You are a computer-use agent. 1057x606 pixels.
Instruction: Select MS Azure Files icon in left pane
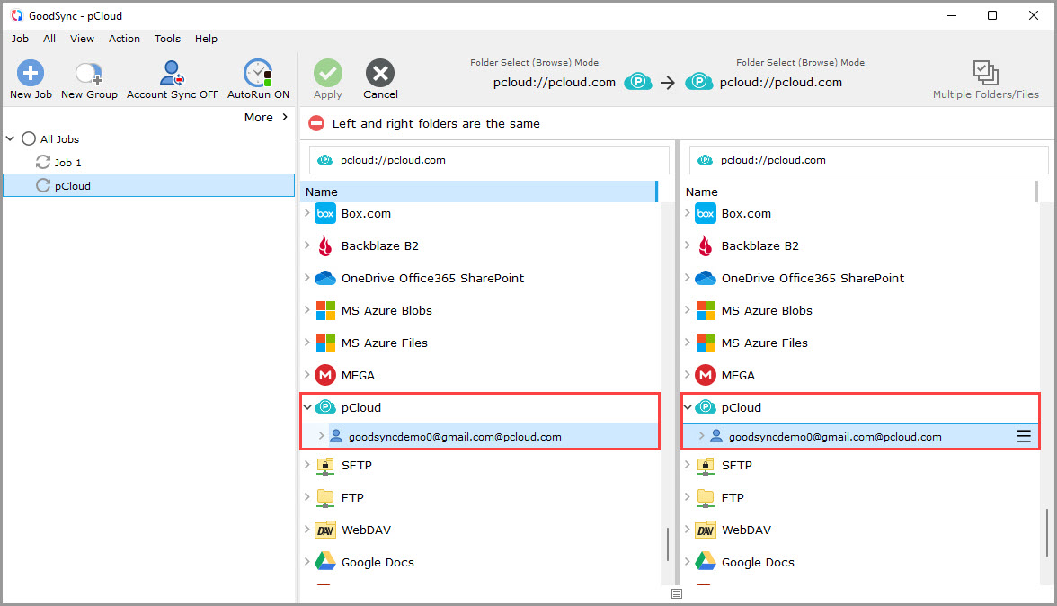coord(325,343)
